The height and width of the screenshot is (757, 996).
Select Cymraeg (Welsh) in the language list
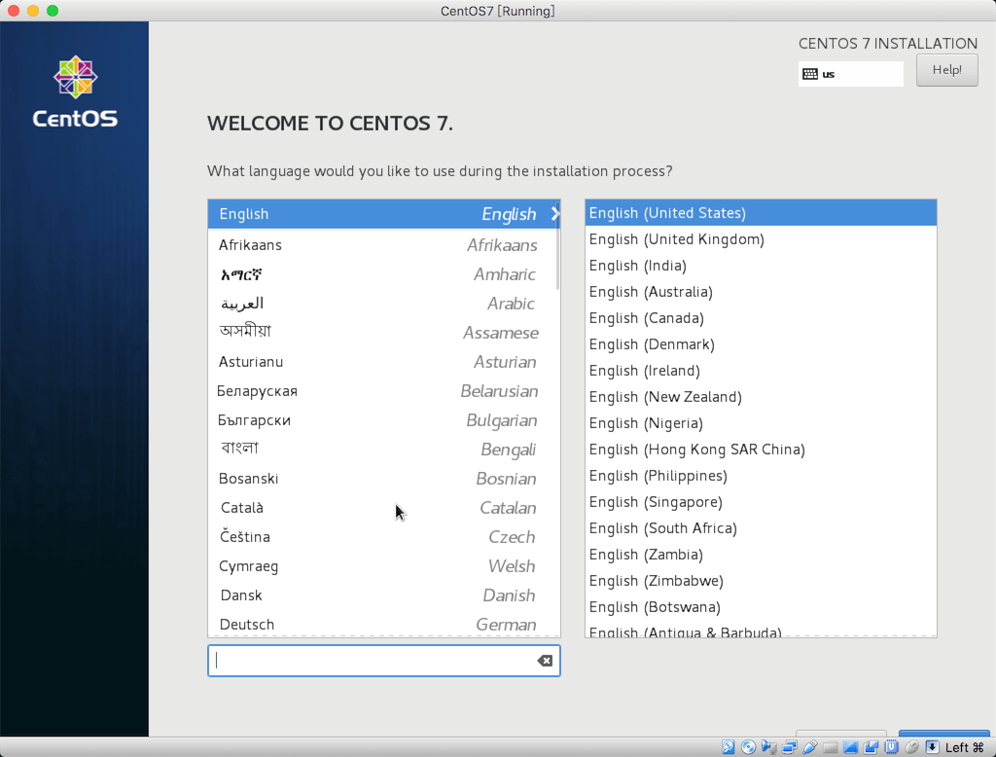pyautogui.click(x=383, y=566)
